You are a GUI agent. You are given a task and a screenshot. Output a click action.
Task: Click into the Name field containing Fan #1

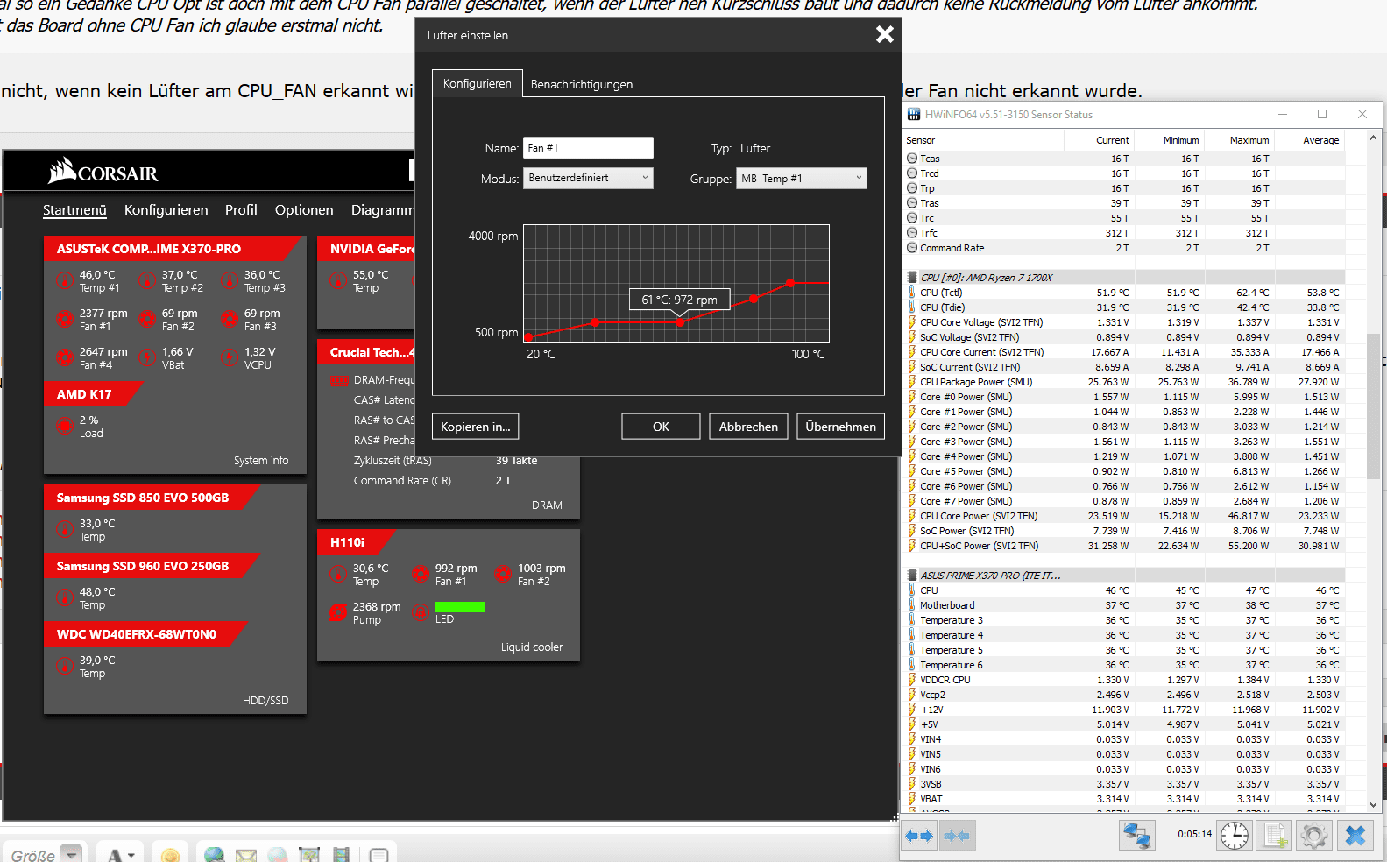pyautogui.click(x=588, y=148)
